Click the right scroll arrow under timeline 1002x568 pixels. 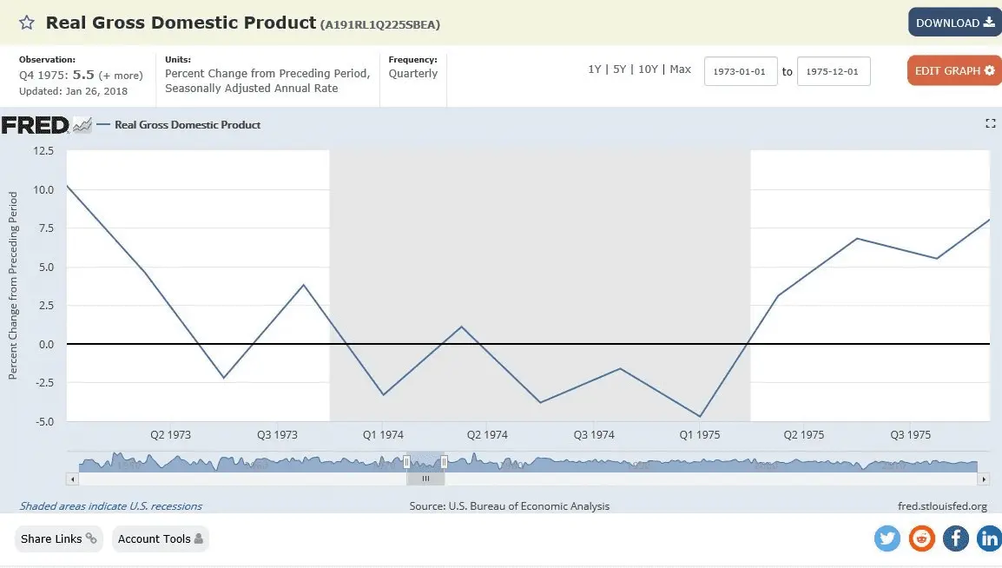click(984, 479)
